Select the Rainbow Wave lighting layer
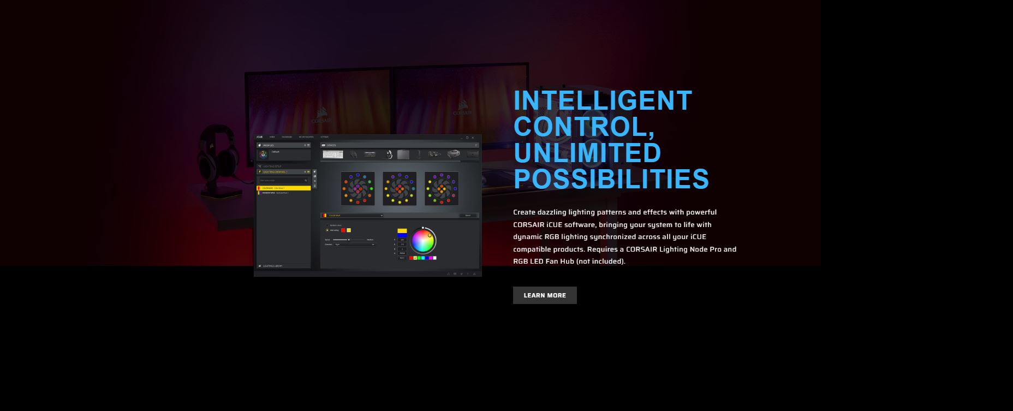 click(283, 193)
